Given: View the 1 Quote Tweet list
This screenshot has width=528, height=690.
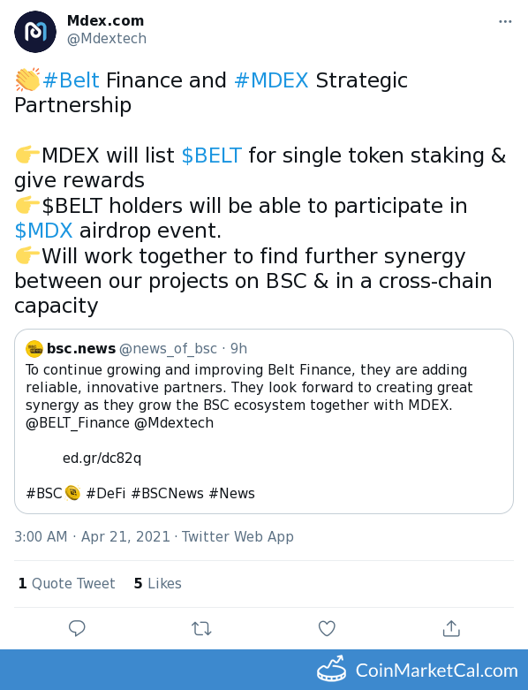Looking at the screenshot, I should 66,583.
